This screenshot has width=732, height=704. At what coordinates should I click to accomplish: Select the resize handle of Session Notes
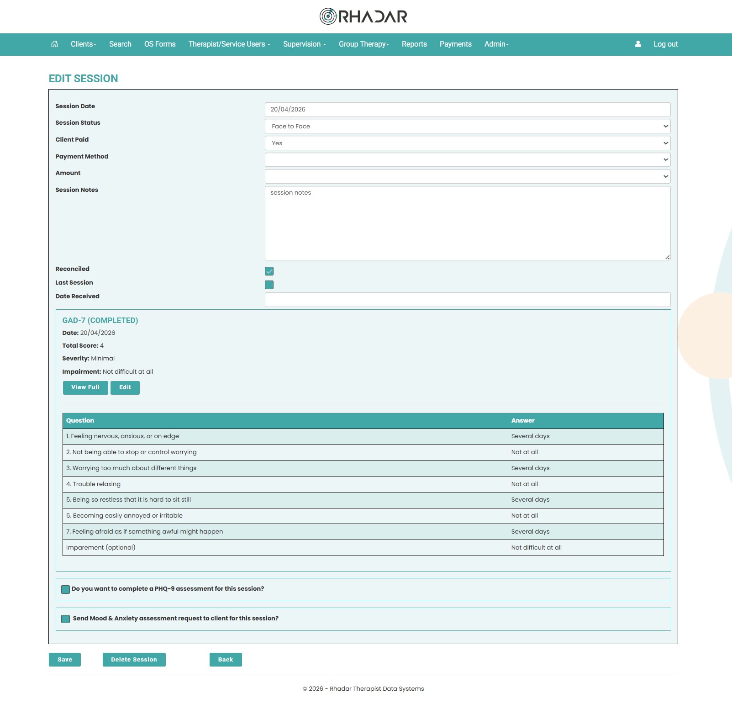coord(667,257)
